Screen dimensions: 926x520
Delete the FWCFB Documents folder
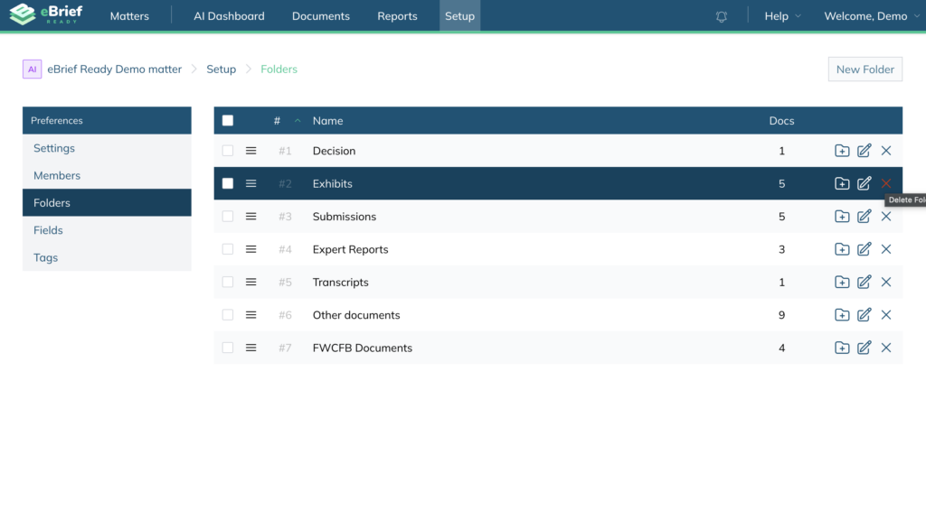[x=886, y=348]
